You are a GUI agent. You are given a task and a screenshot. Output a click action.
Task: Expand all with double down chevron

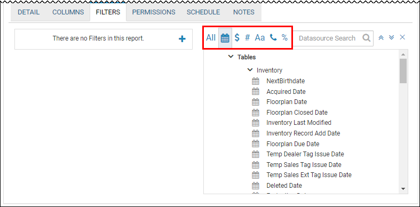pos(391,37)
